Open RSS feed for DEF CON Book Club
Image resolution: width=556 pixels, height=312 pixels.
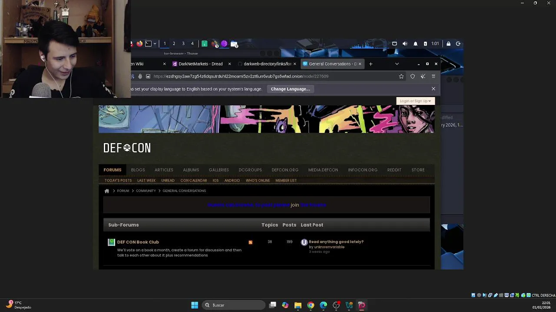(x=250, y=242)
